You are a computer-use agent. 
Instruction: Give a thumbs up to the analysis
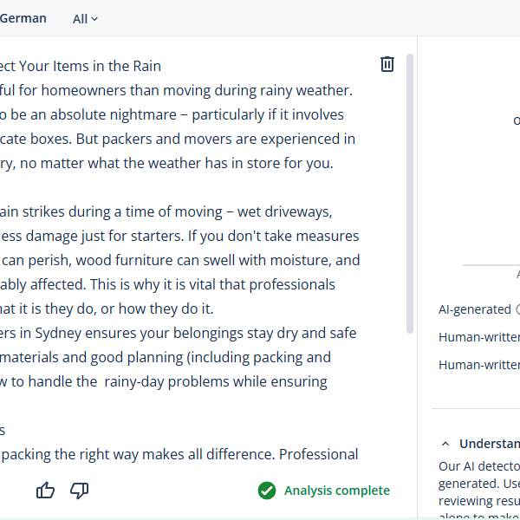[45, 491]
